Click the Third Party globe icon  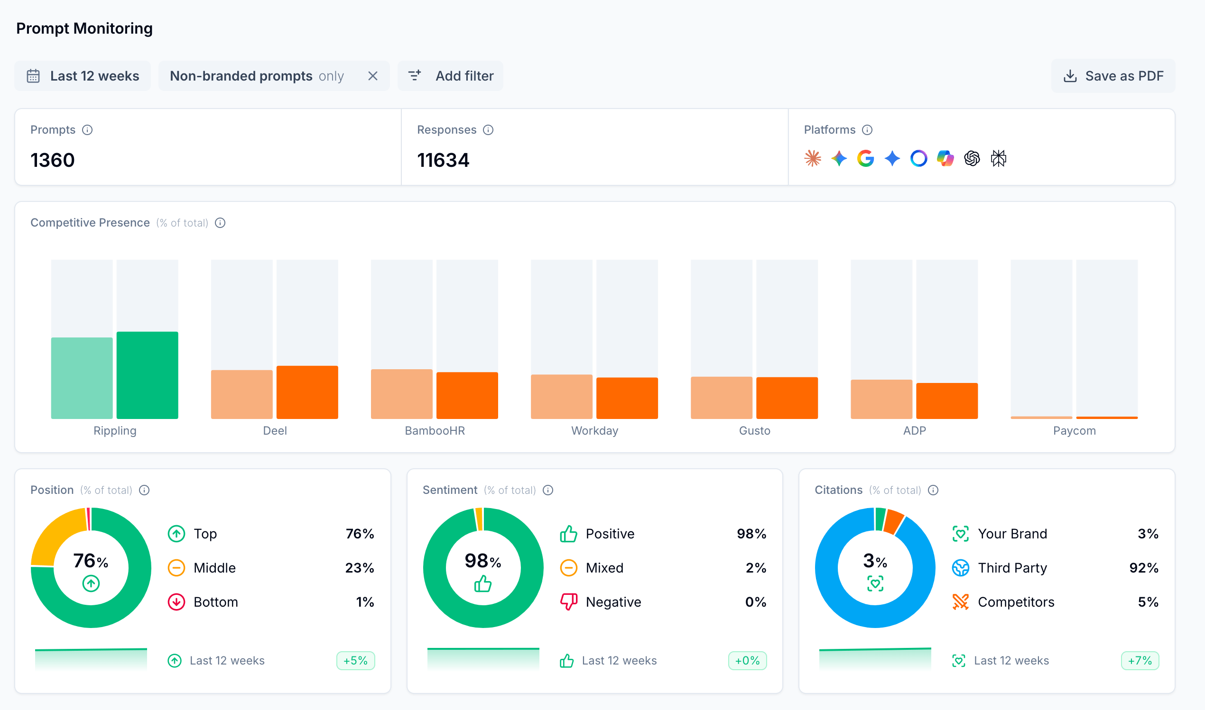(x=960, y=568)
